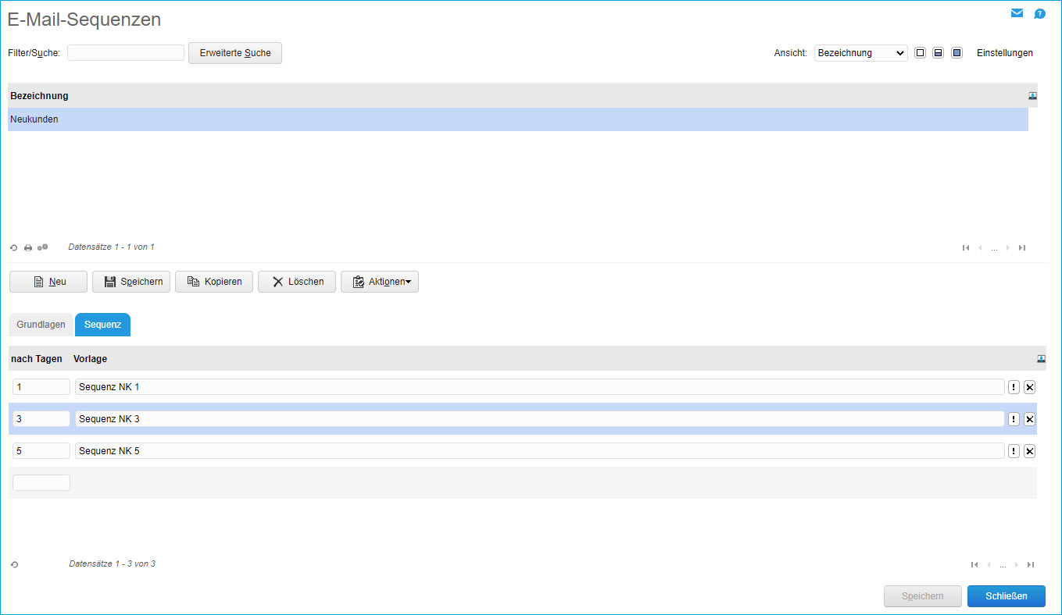Refresh the upper E-Mail-Sequenzen list
The width and height of the screenshot is (1062, 615).
click(13, 247)
